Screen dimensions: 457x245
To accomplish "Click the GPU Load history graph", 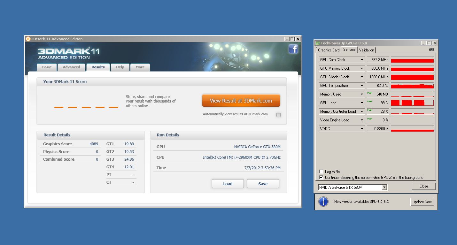I will point(412,103).
